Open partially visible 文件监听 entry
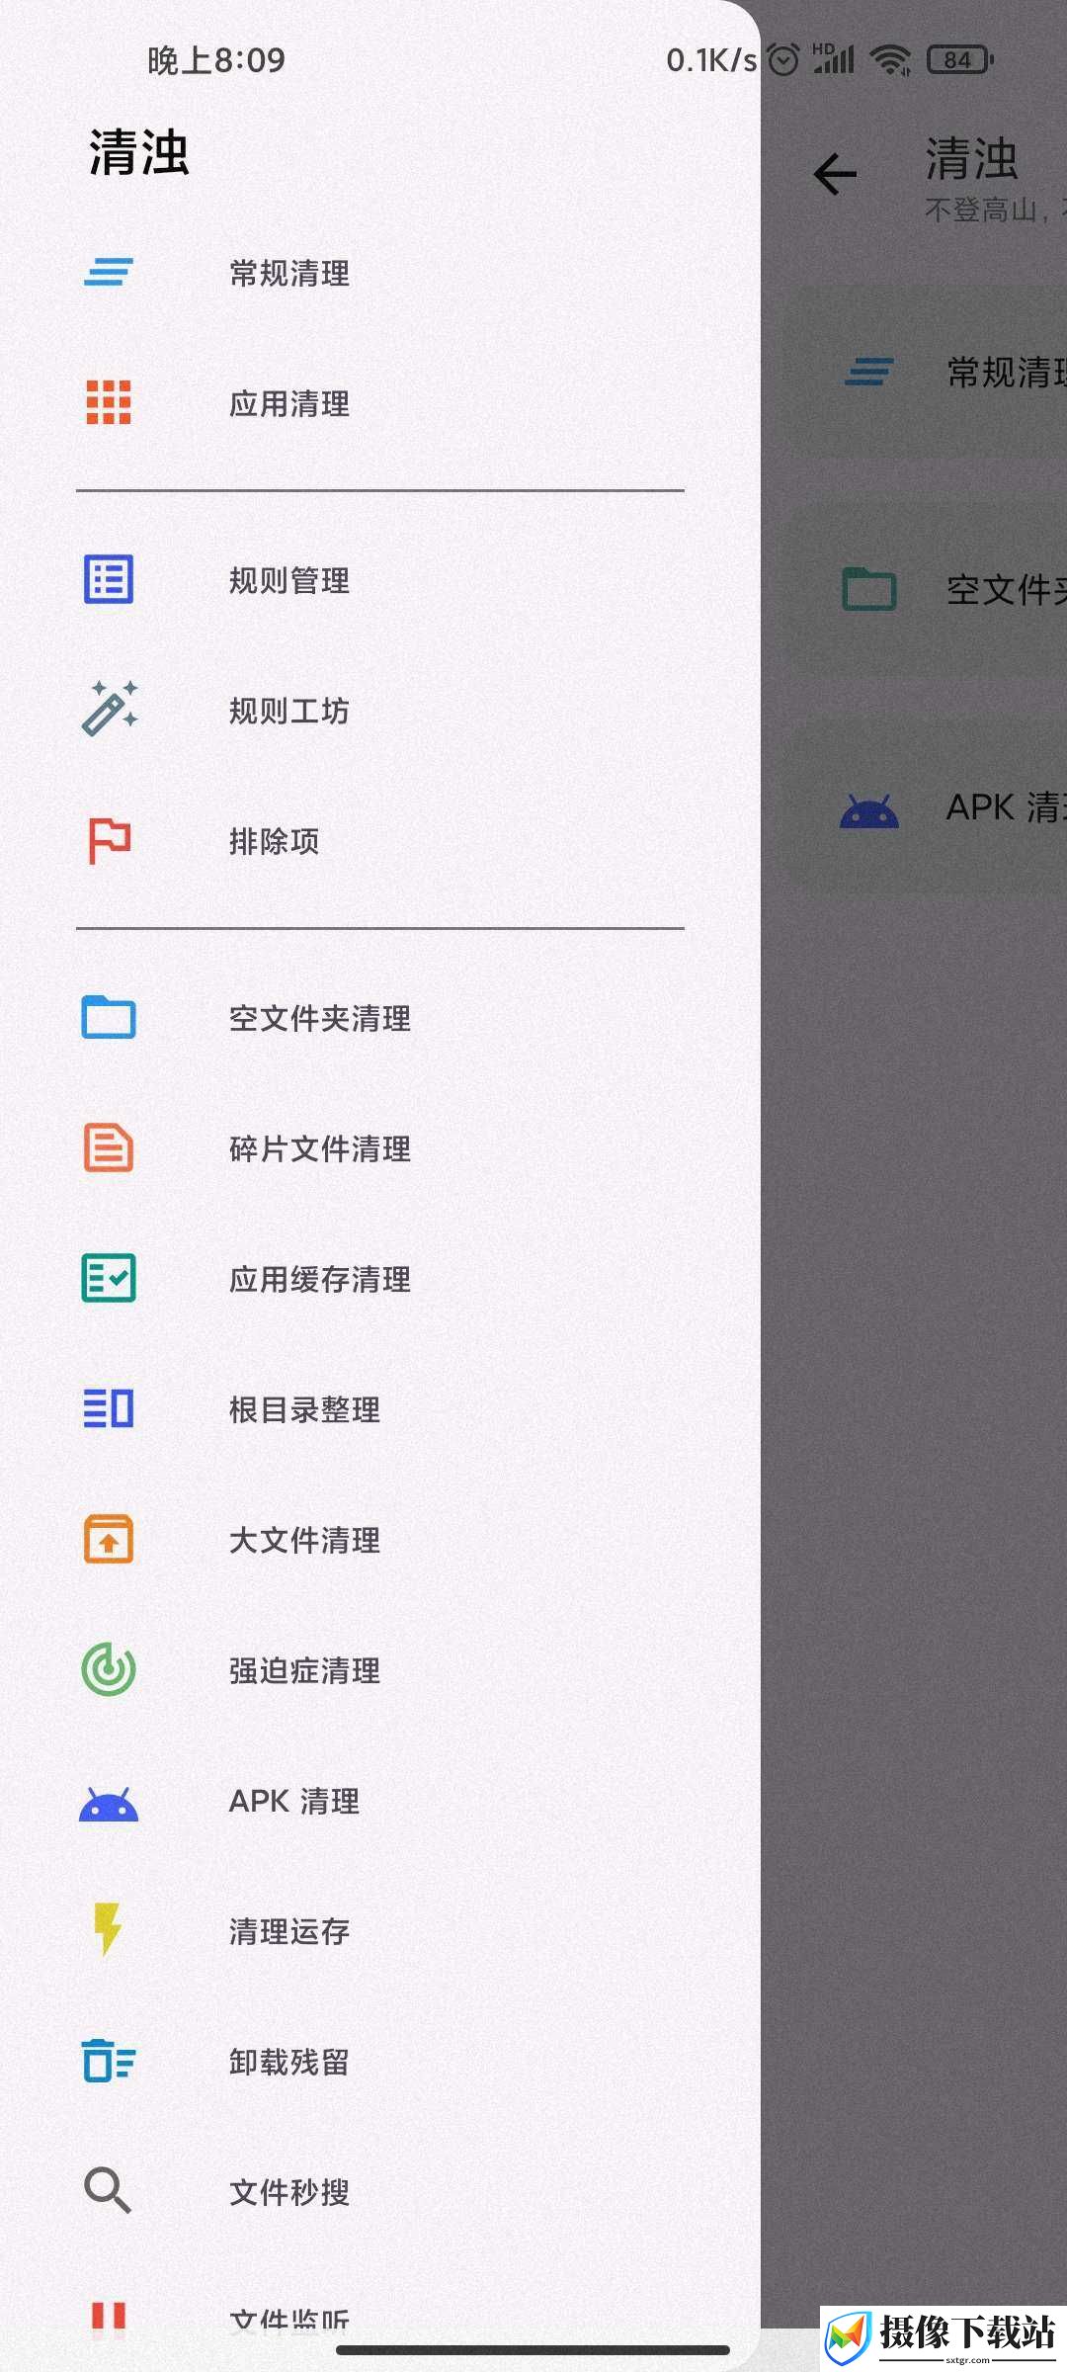 pos(380,2315)
